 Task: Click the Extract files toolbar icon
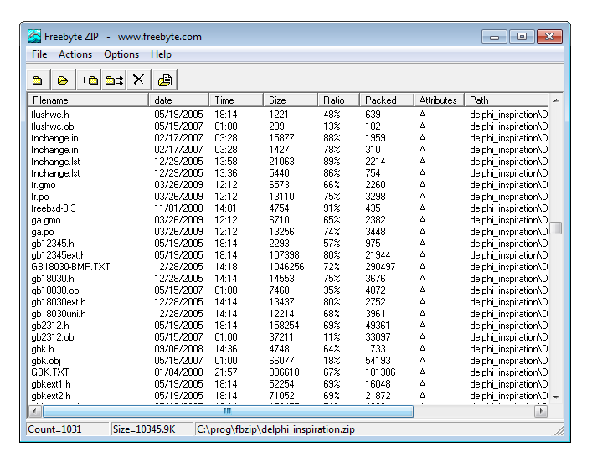tap(114, 80)
